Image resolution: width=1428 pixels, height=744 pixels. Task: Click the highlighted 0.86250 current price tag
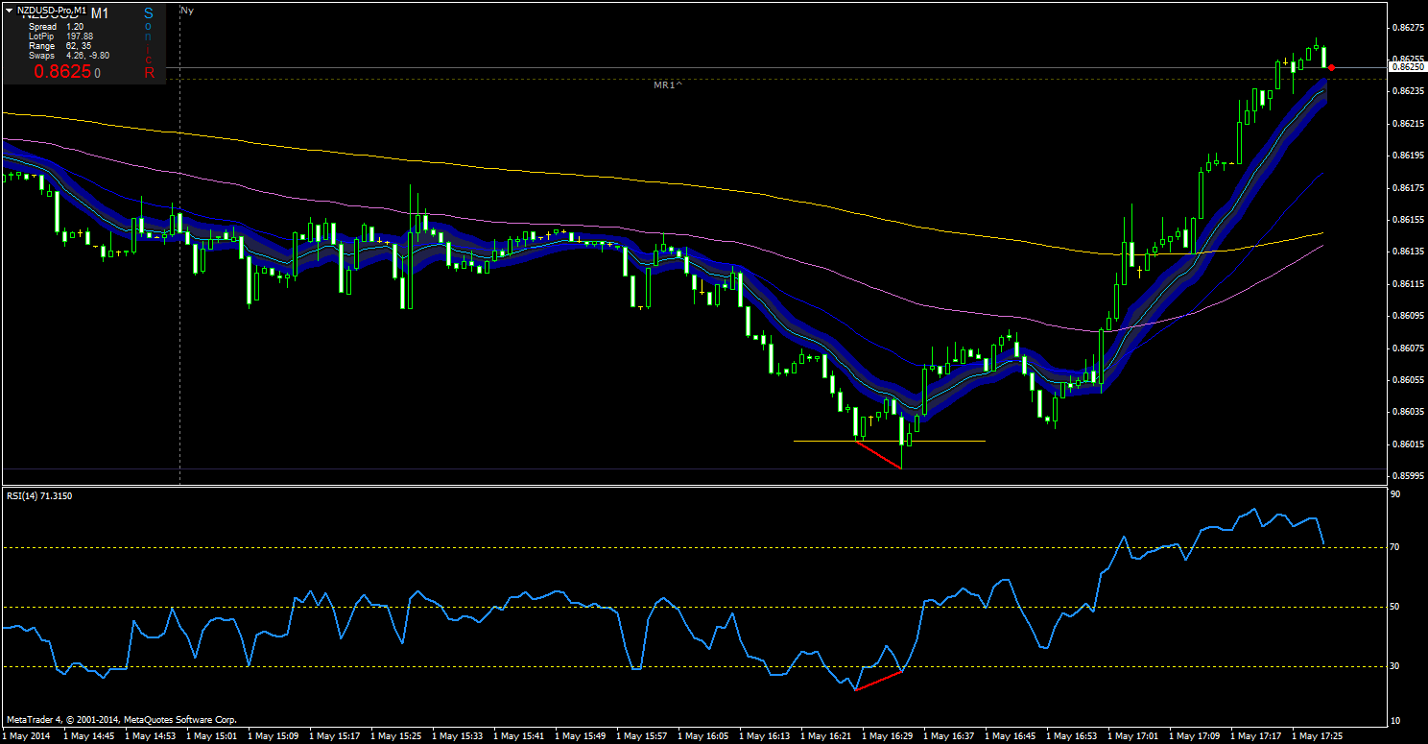pos(1407,66)
